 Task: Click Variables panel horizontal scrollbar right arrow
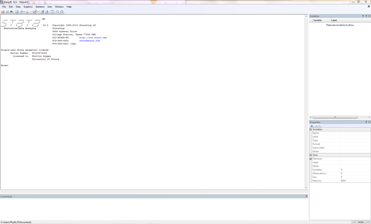369,117
